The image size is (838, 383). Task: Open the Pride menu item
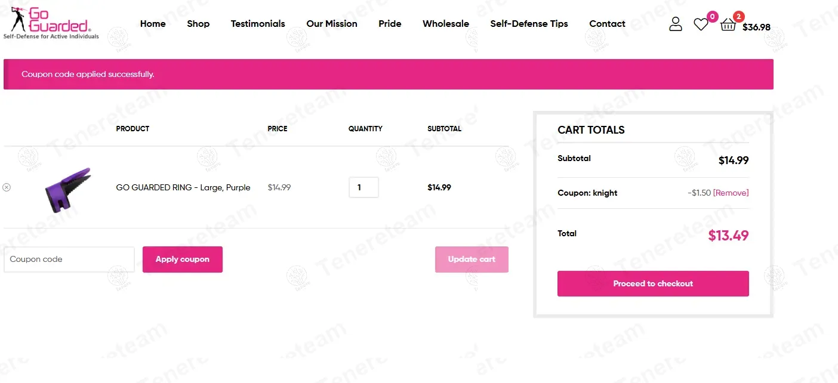(390, 24)
